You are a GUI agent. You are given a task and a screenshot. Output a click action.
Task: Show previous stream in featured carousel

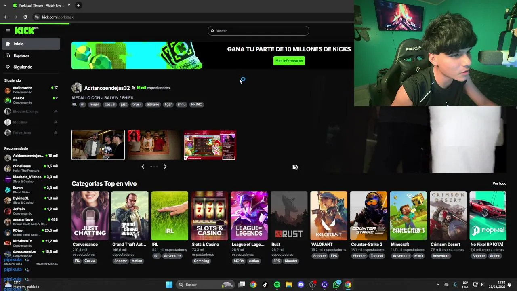[x=143, y=167]
